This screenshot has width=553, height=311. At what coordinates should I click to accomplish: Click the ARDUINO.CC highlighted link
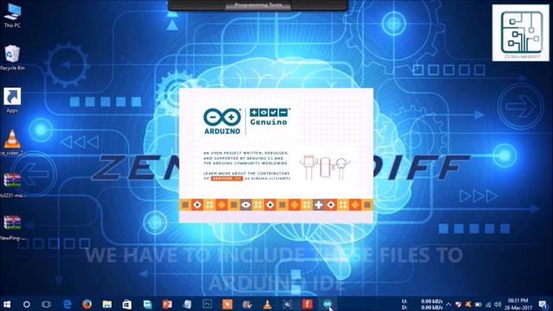coord(226,179)
